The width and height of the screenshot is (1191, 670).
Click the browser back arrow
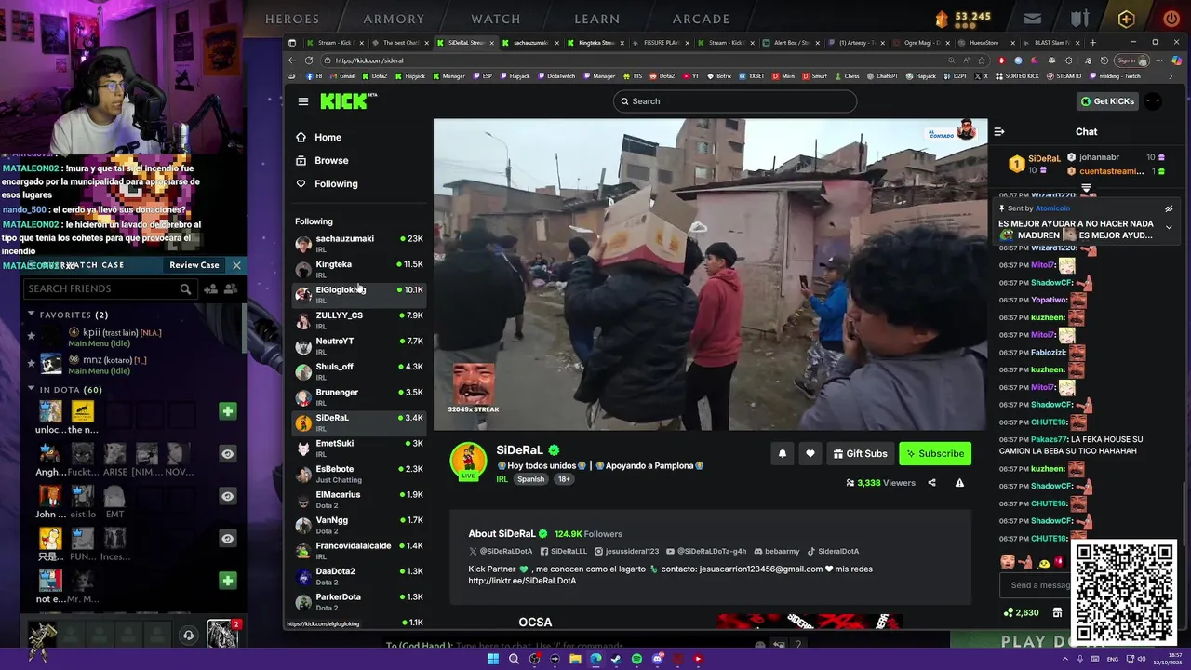[292, 60]
